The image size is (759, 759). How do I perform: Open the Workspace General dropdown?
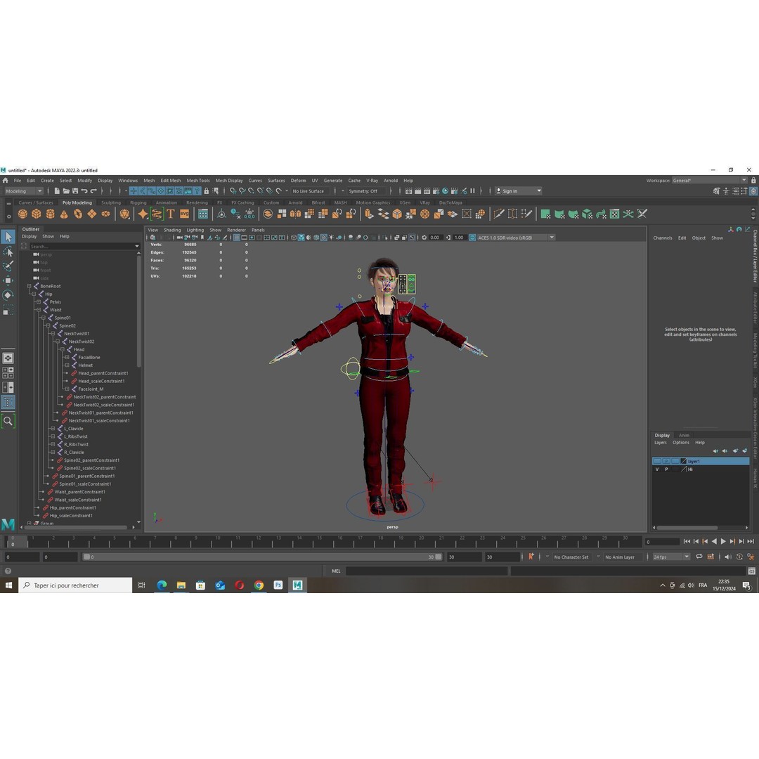coord(709,181)
